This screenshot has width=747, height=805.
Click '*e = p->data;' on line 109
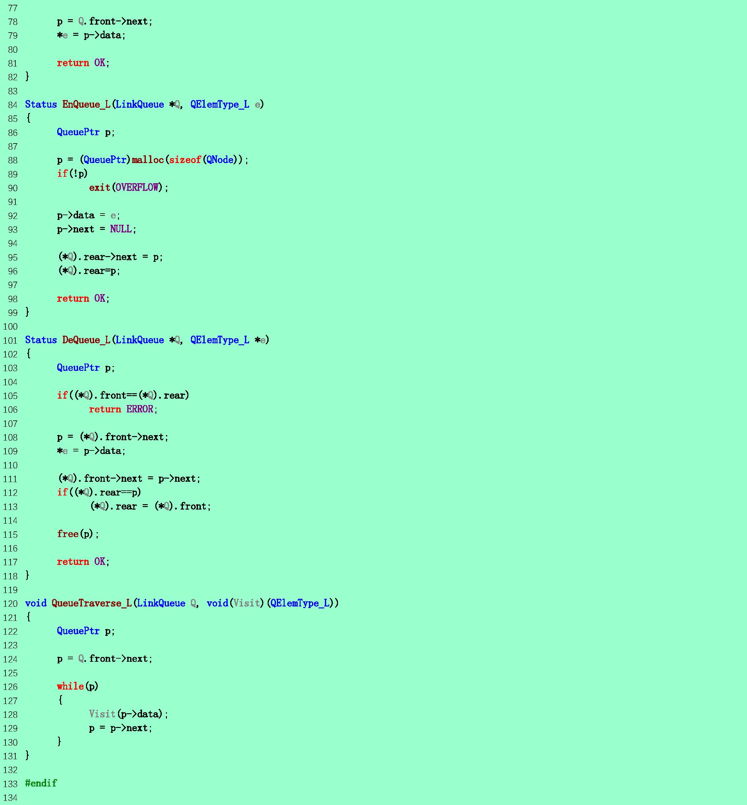(91, 451)
